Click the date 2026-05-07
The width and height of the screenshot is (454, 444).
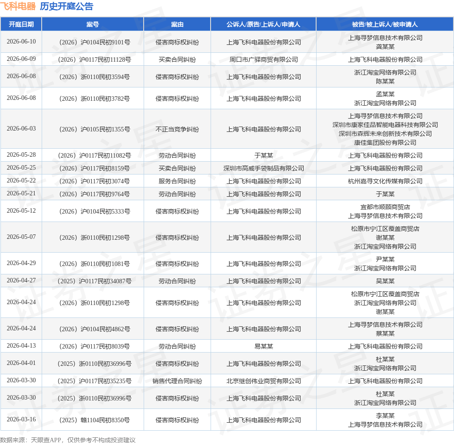coord(21,237)
